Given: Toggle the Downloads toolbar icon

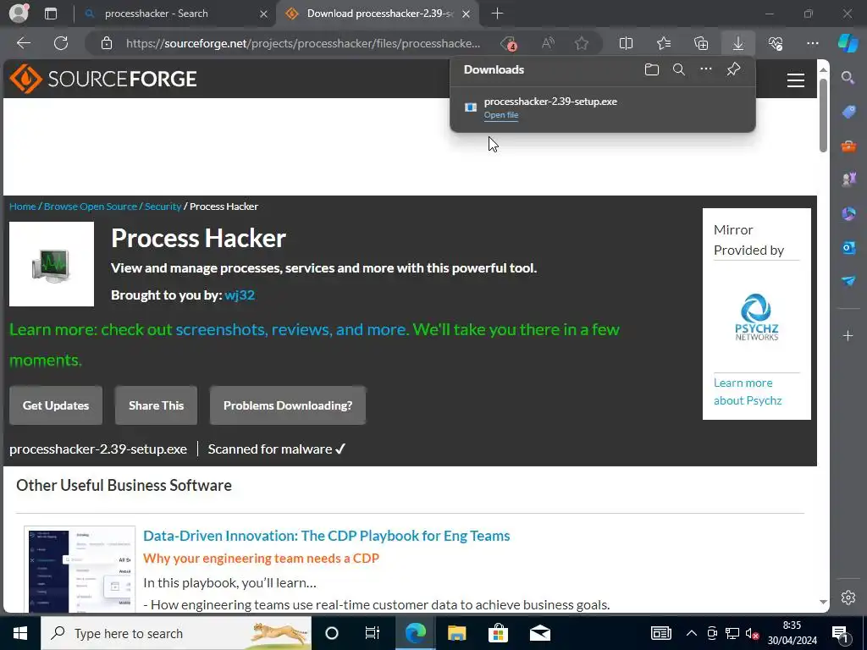Looking at the screenshot, I should click(x=738, y=43).
